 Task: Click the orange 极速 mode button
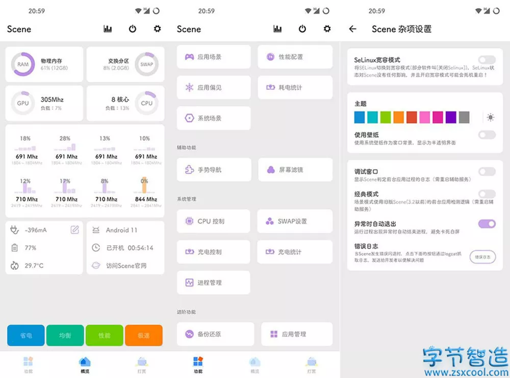point(144,335)
